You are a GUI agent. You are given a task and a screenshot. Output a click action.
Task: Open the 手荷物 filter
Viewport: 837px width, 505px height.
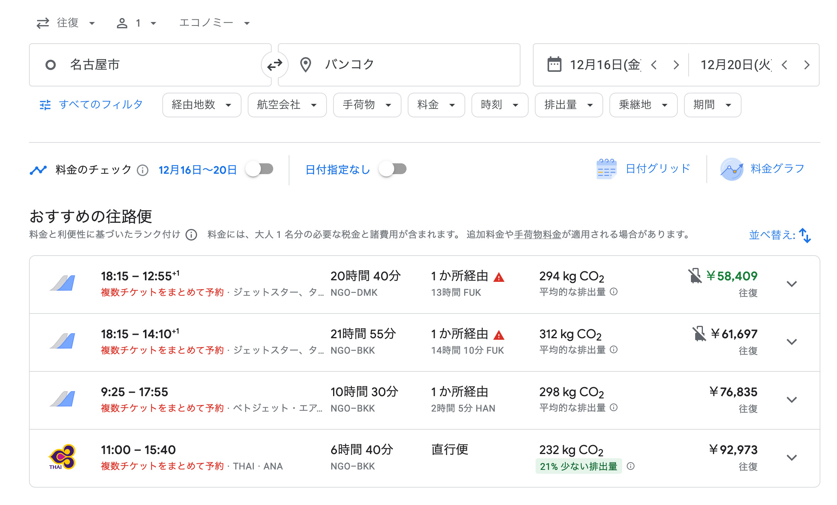[x=367, y=105]
